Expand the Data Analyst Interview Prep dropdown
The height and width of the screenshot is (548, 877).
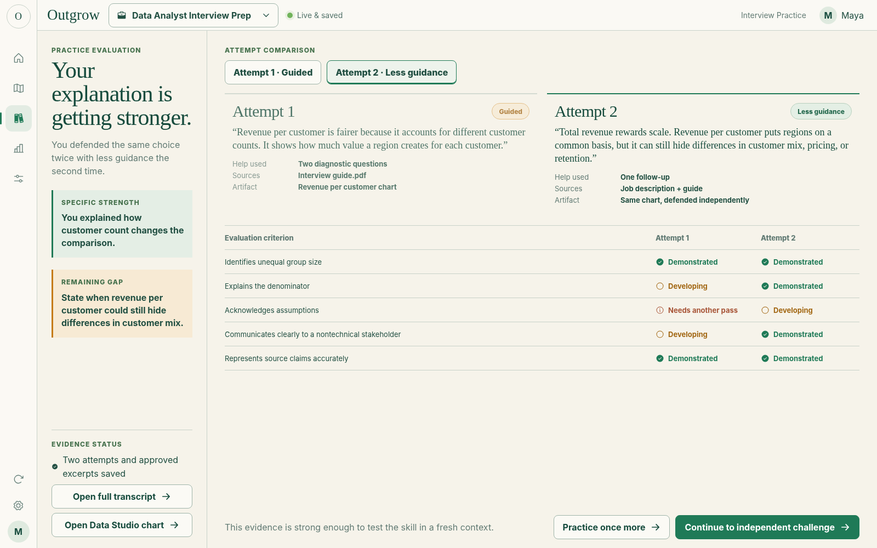click(193, 15)
